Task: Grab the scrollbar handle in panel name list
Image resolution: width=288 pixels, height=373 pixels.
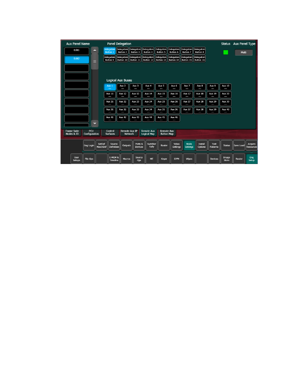Action: coord(95,62)
